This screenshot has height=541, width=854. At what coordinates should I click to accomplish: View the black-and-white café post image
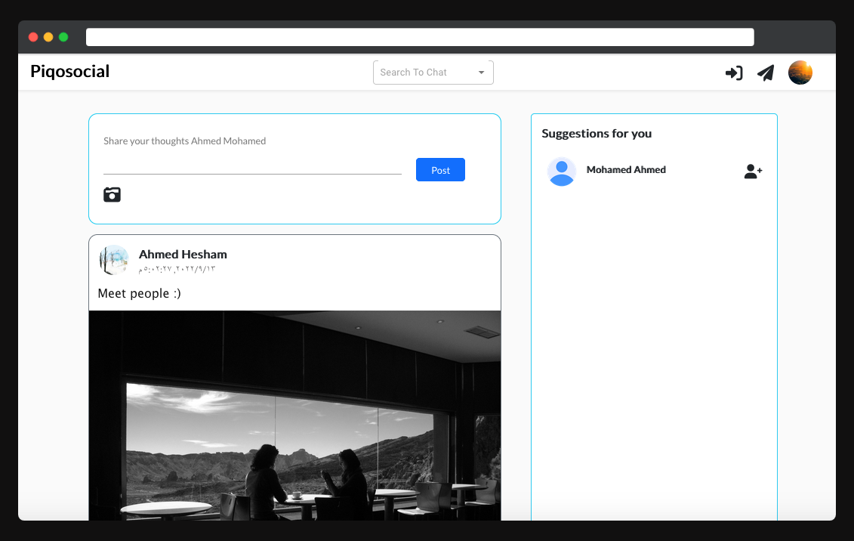[x=294, y=416]
